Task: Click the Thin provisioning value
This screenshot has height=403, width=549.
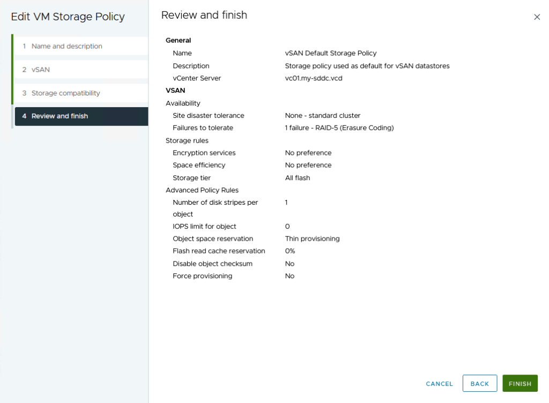Action: 312,239
